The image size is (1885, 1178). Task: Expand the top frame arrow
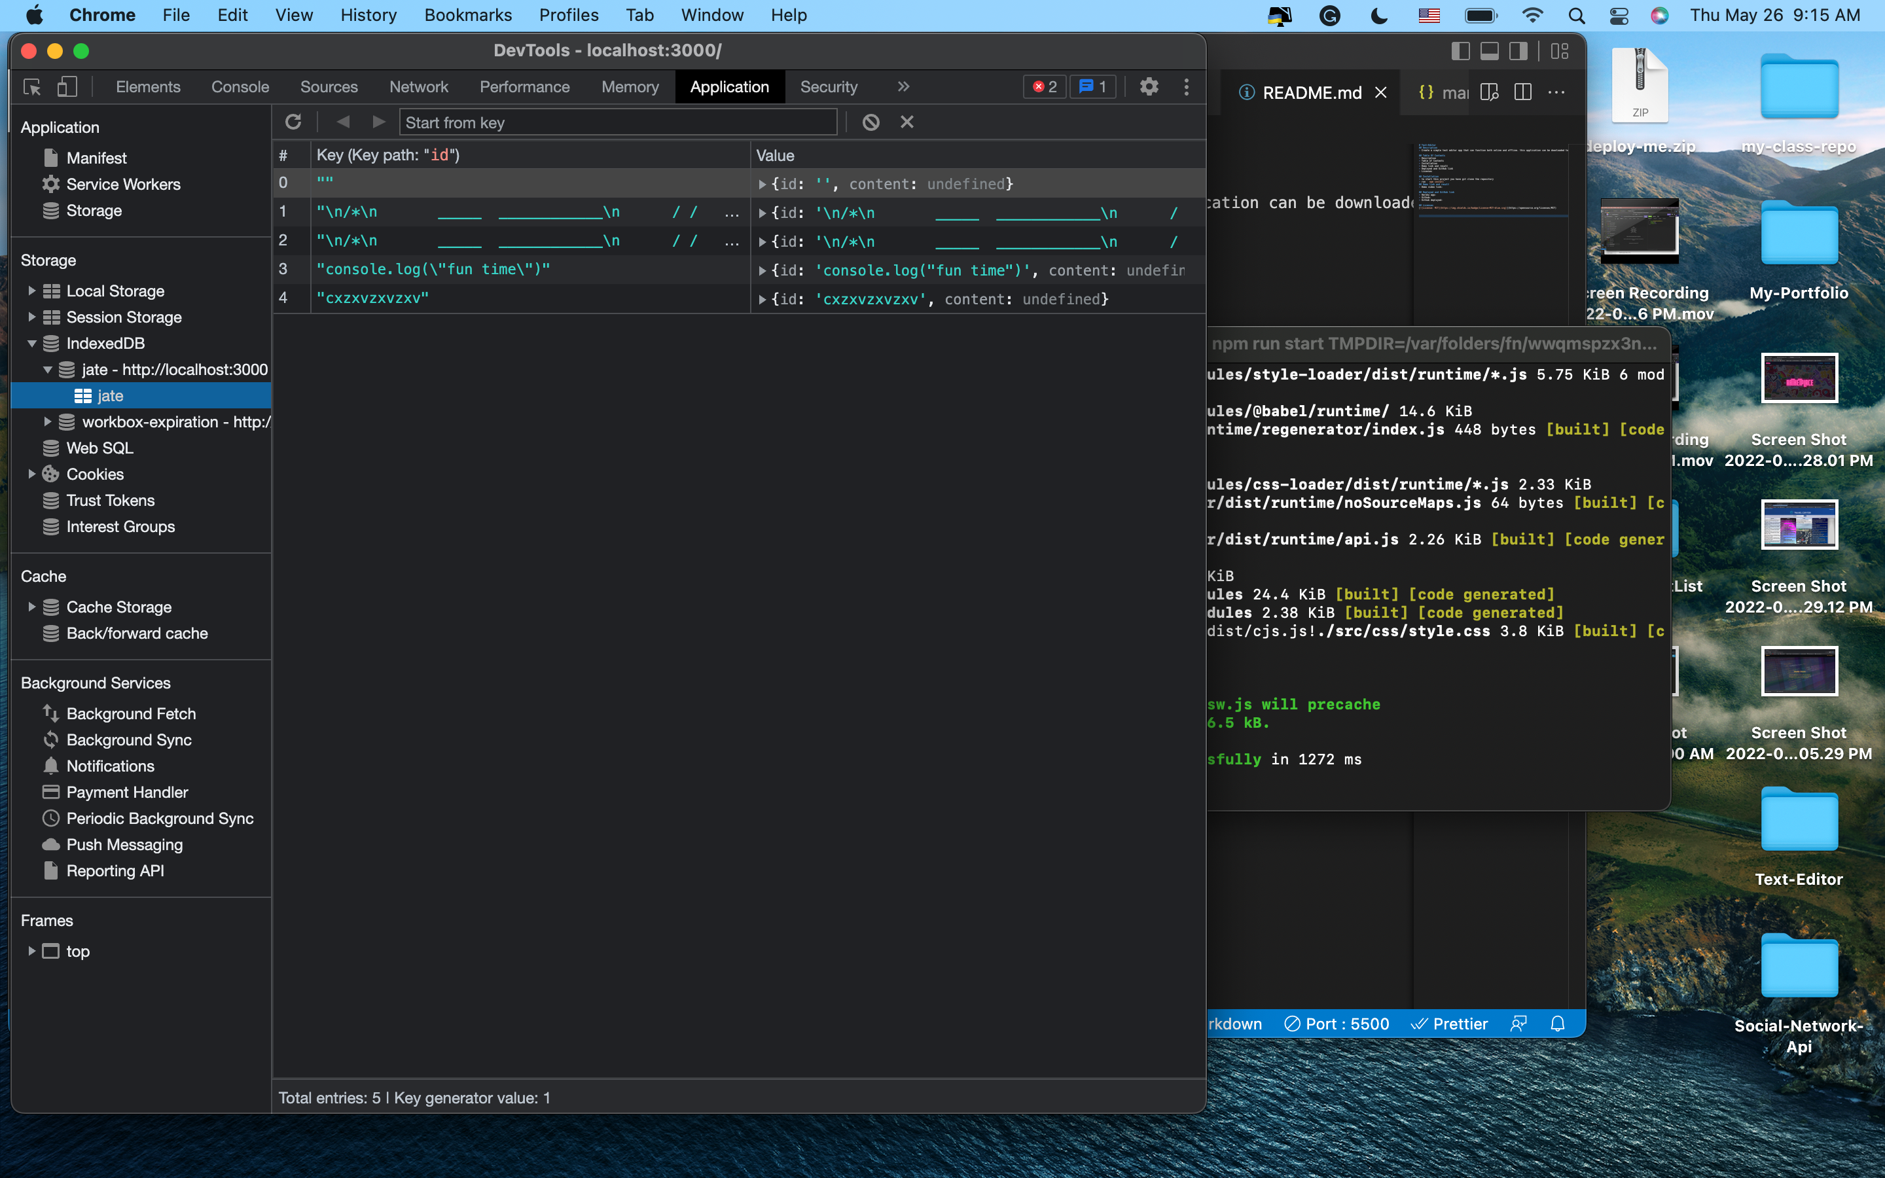[31, 952]
